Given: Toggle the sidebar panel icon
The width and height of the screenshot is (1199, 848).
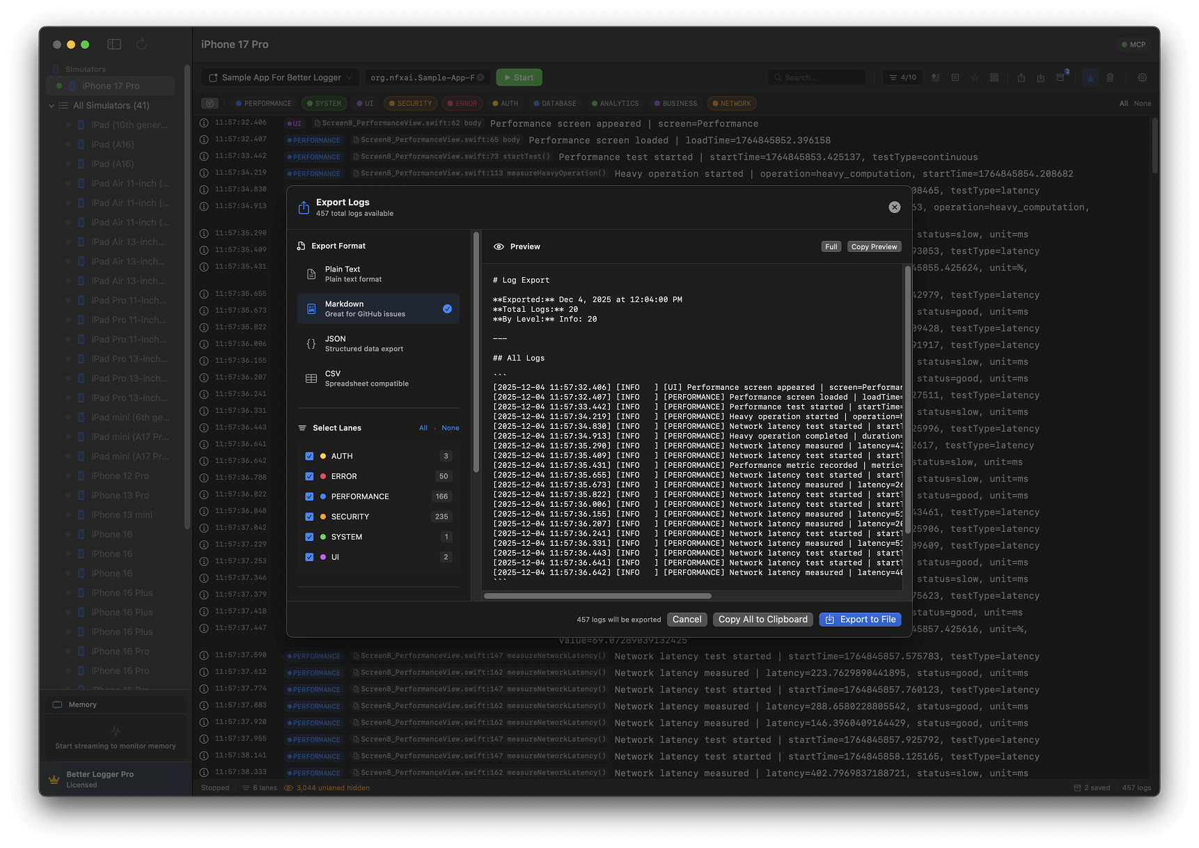Looking at the screenshot, I should click(x=114, y=45).
